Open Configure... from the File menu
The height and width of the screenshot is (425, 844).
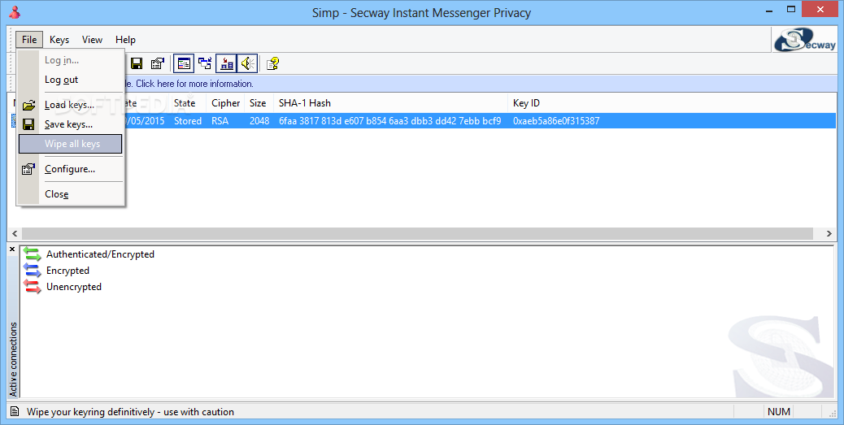(x=71, y=169)
